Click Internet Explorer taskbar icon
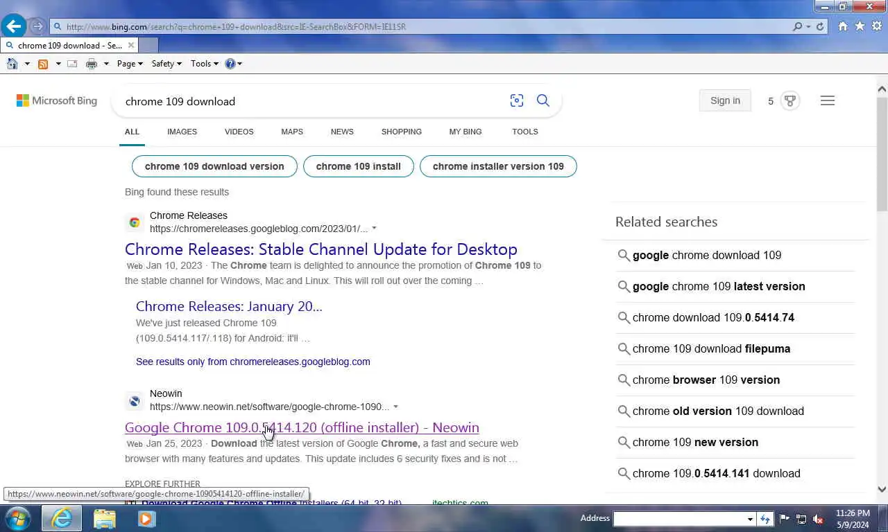Image resolution: width=888 pixels, height=532 pixels. (x=62, y=518)
